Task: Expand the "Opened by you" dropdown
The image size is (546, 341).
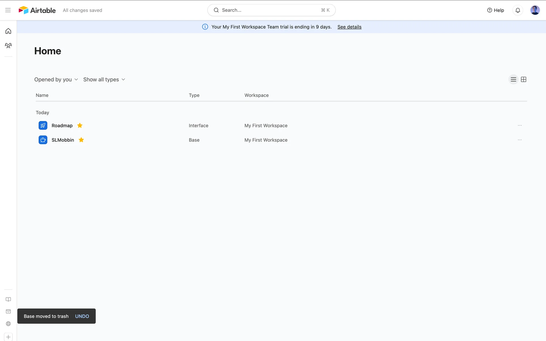Action: click(x=56, y=80)
